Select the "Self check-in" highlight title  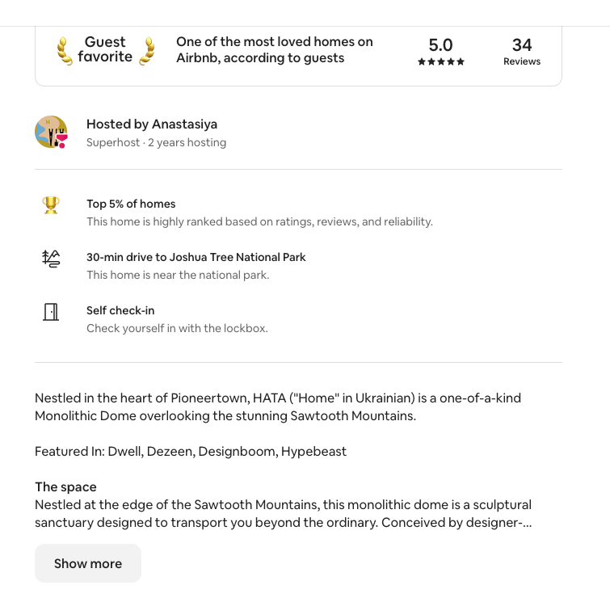pos(120,311)
